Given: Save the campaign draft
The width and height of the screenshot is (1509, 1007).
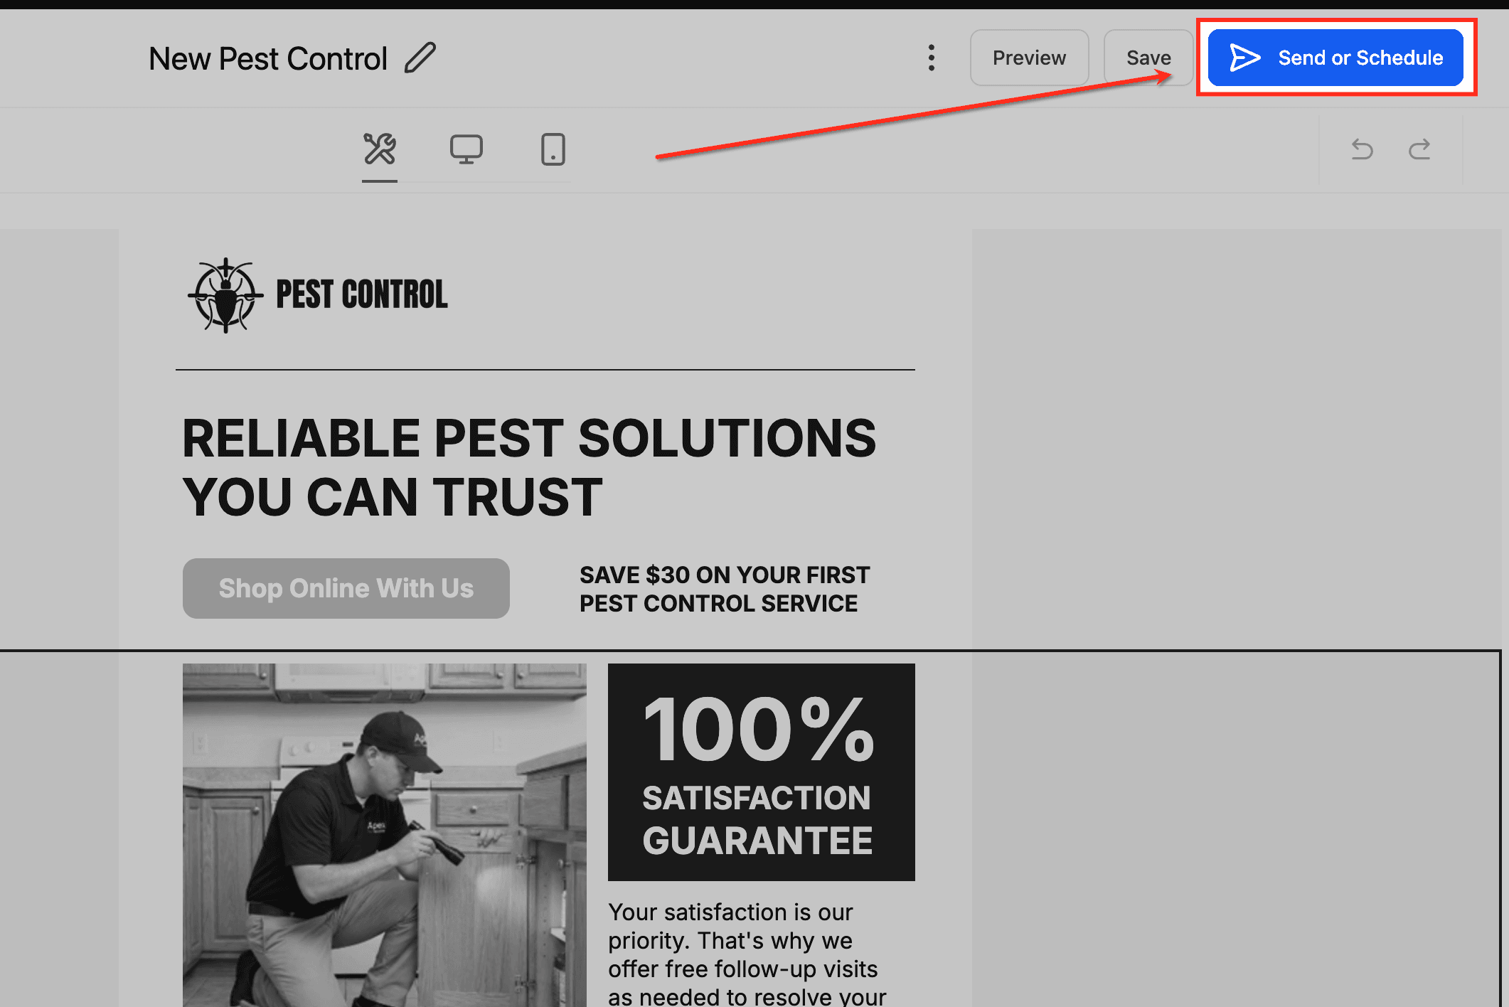Looking at the screenshot, I should [x=1148, y=58].
